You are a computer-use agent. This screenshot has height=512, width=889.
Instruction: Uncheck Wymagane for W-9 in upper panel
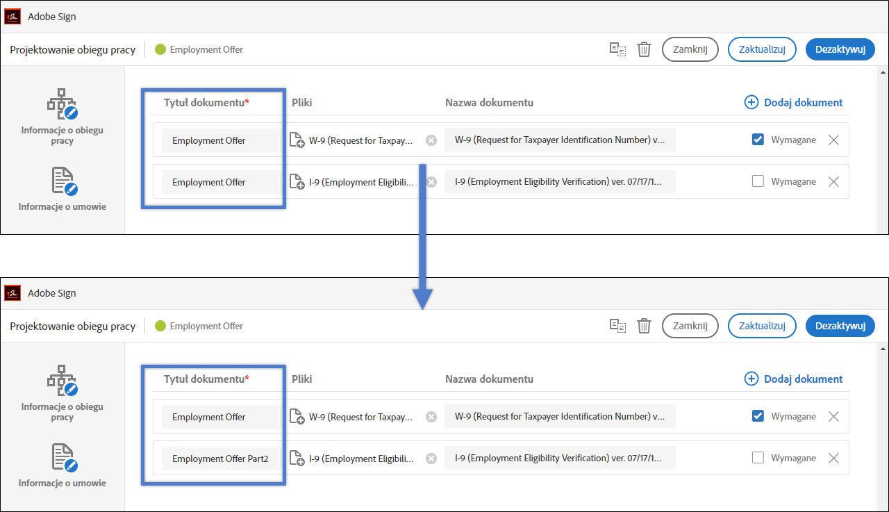758,140
